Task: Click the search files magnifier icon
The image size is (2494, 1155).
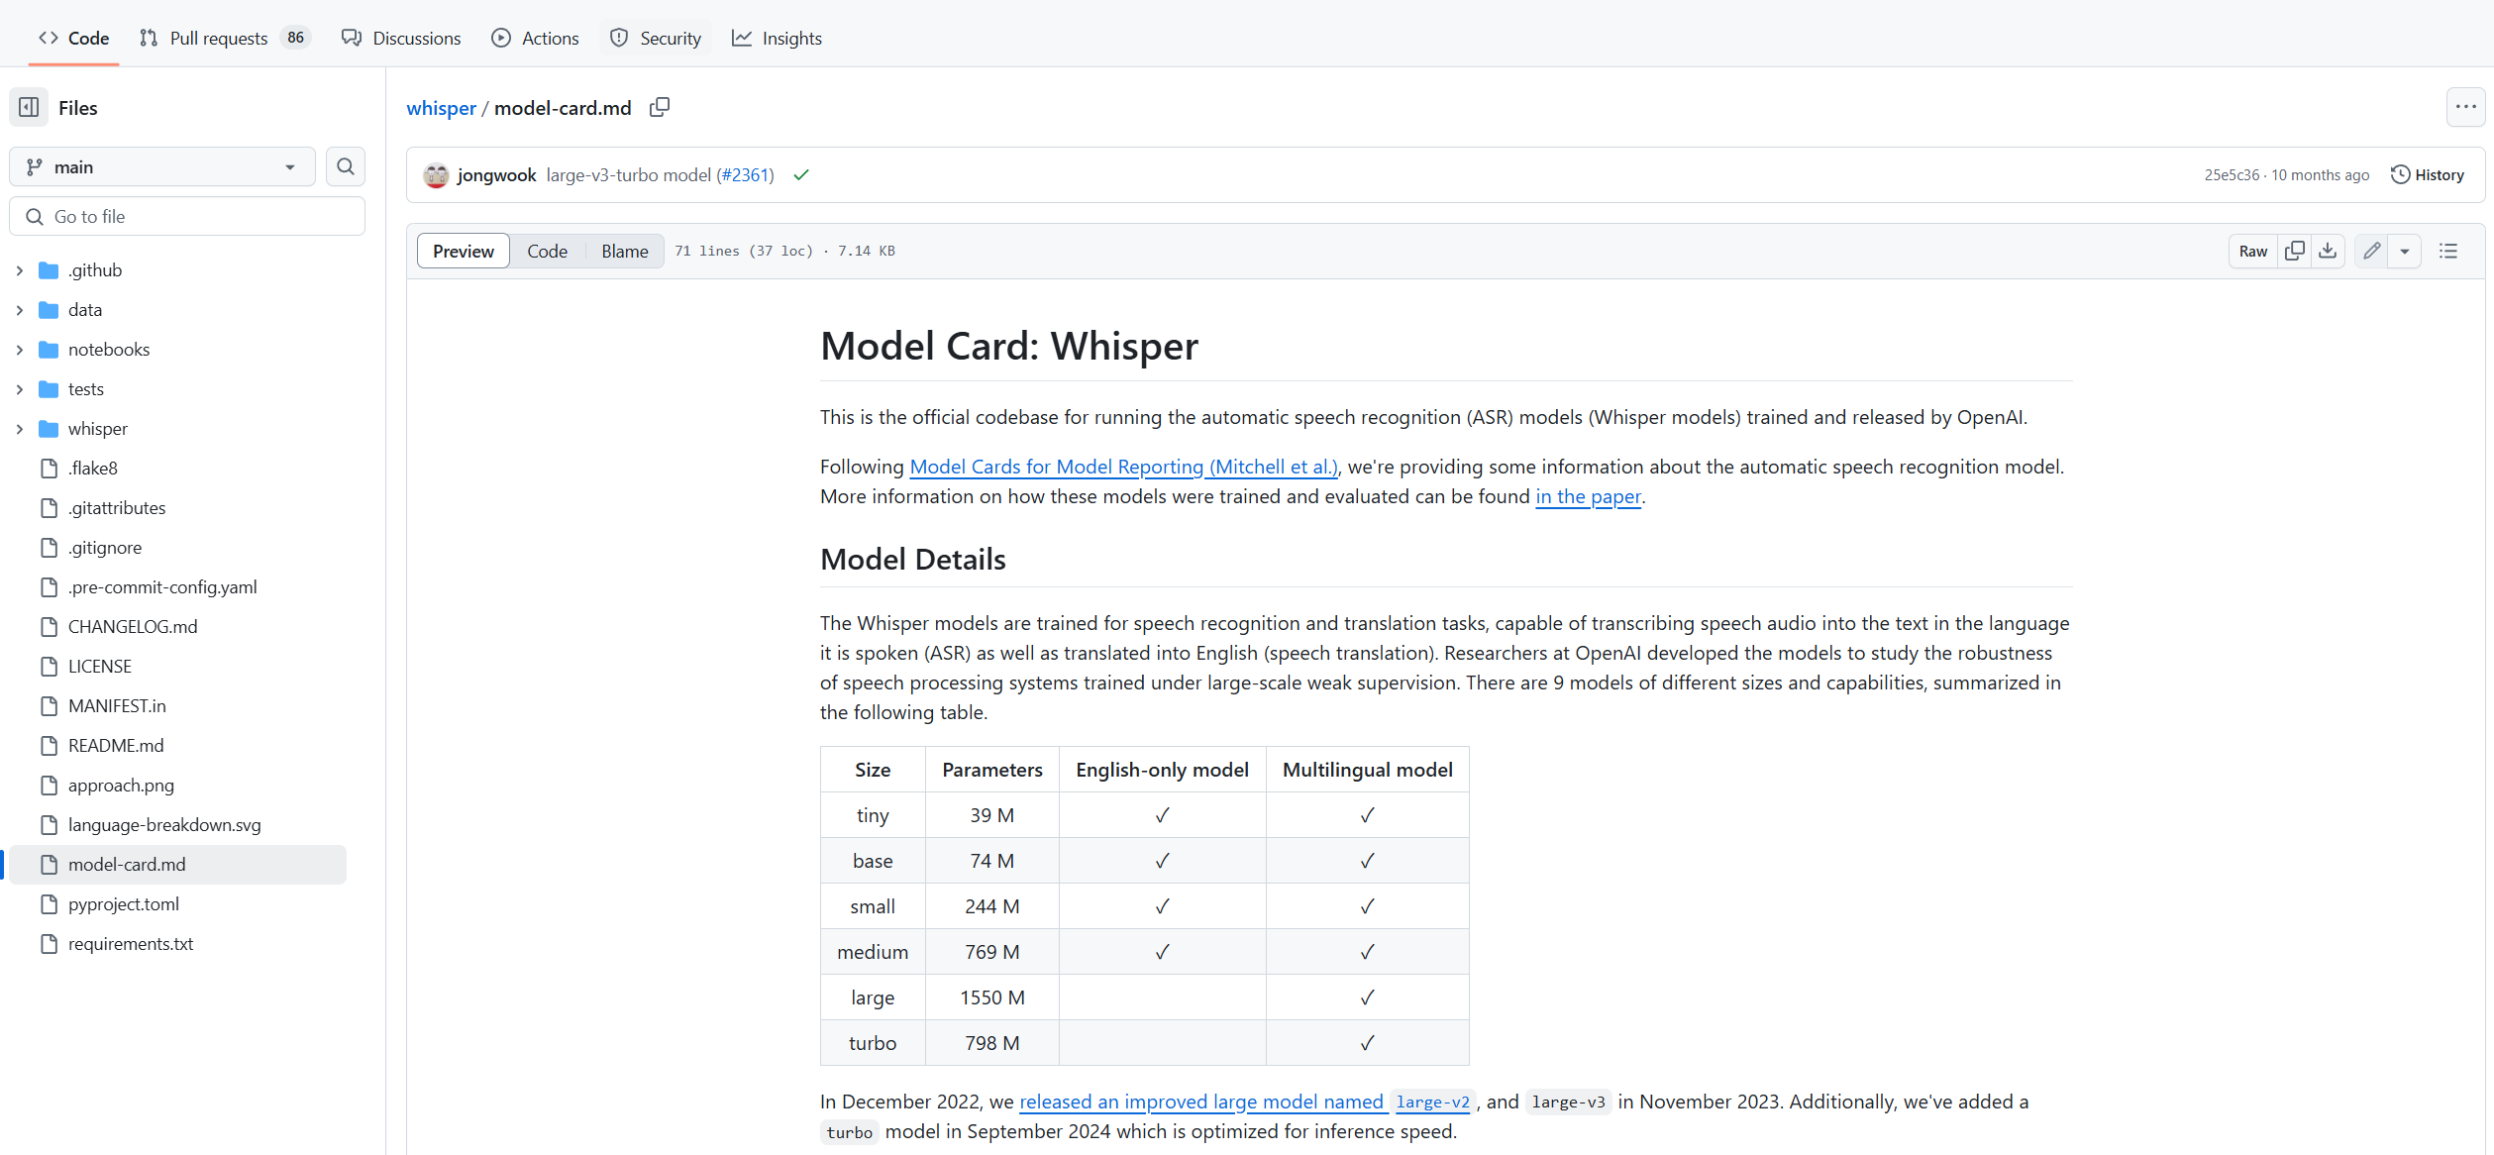Action: coord(346,166)
